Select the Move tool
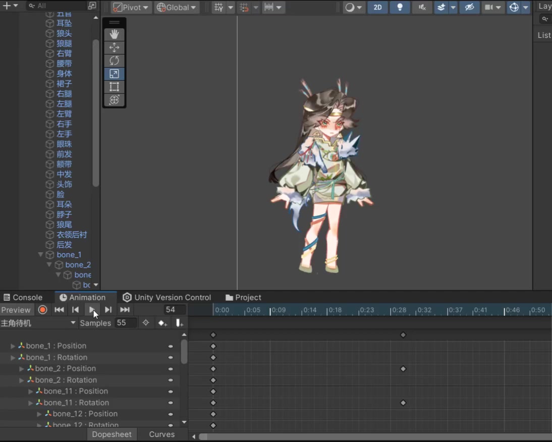 114,47
